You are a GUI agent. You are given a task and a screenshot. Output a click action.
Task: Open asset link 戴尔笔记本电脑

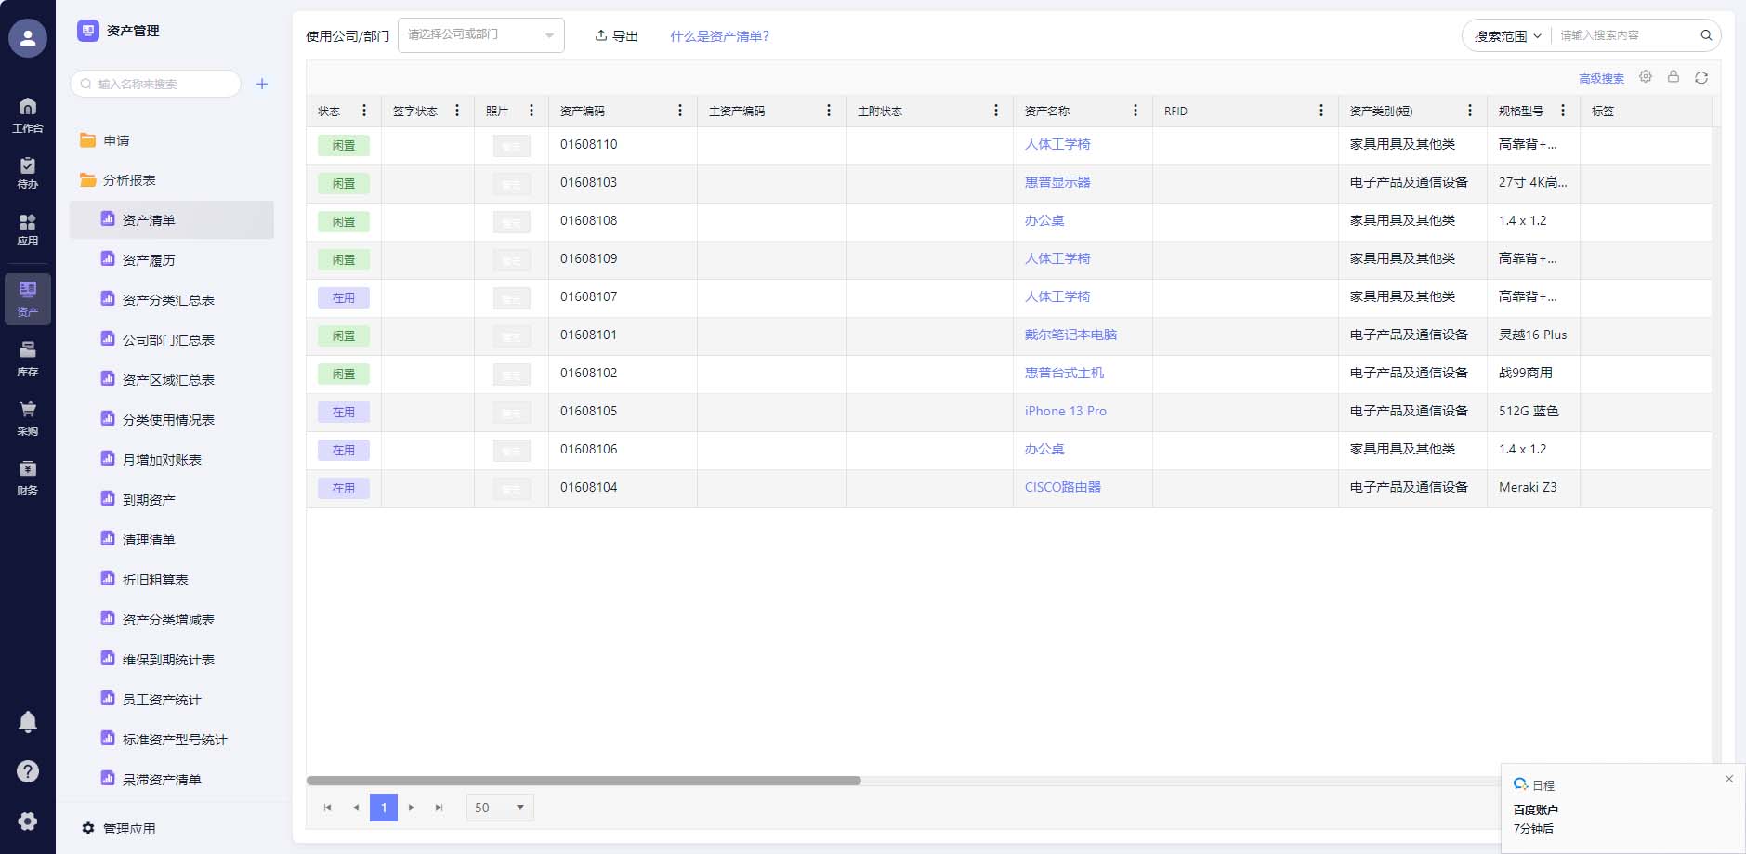[1070, 335]
